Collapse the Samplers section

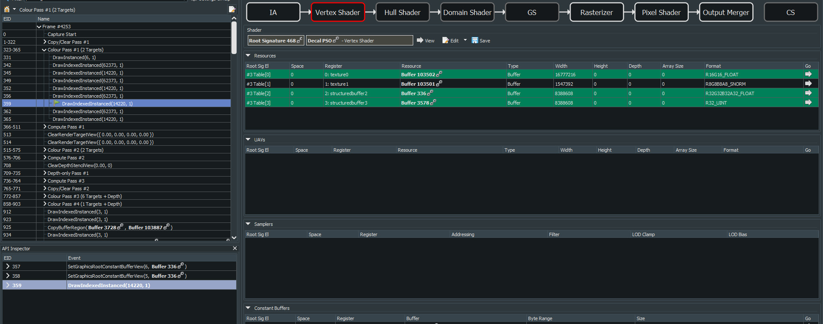coord(248,224)
